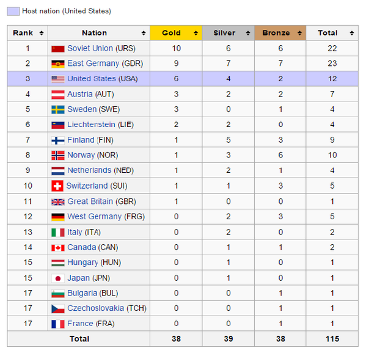Sort by Silver column sort arrows
The height and width of the screenshot is (359, 391).
(x=248, y=33)
